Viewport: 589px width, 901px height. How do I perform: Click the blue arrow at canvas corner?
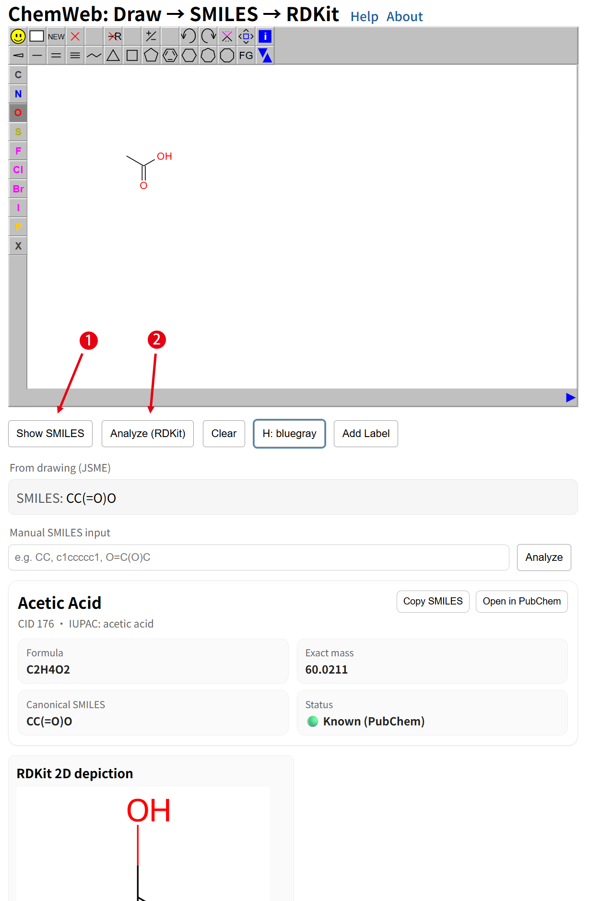(x=570, y=398)
